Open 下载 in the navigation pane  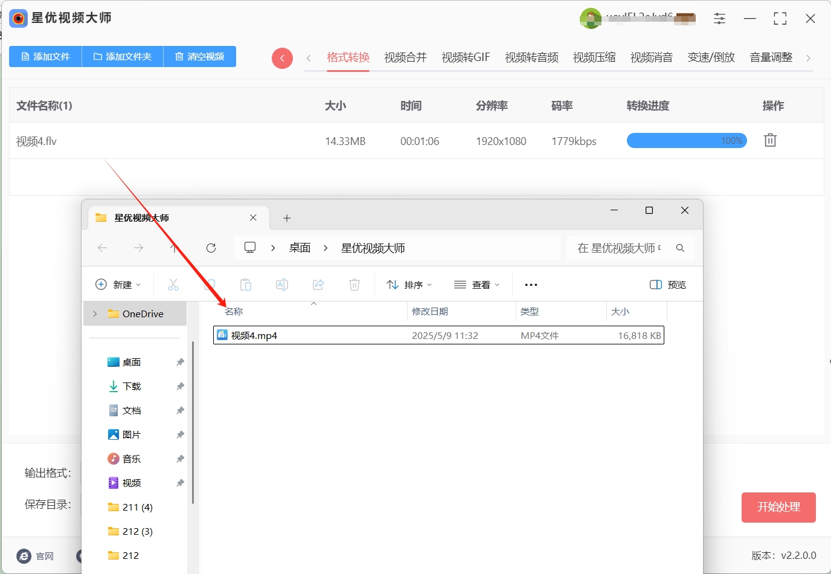132,386
